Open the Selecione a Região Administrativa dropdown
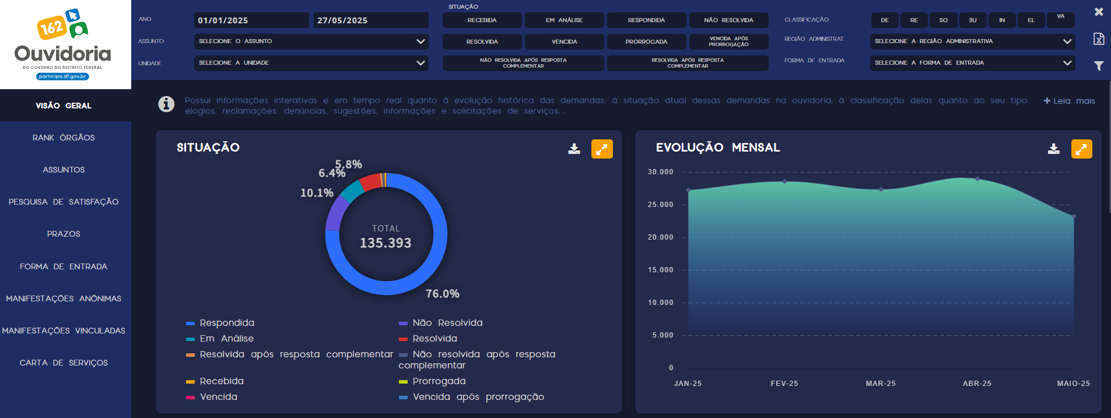 coord(972,41)
